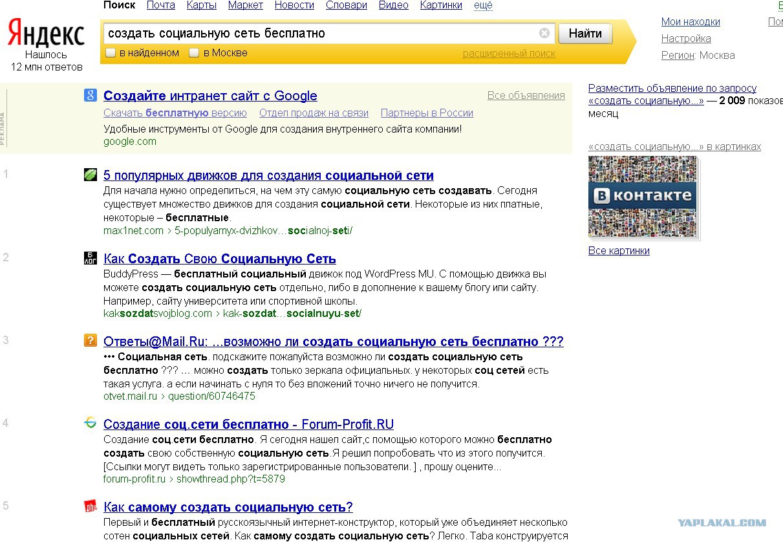Click the ВКонтакте image thumbnail
Image resolution: width=783 pixels, height=542 pixels.
[x=642, y=197]
